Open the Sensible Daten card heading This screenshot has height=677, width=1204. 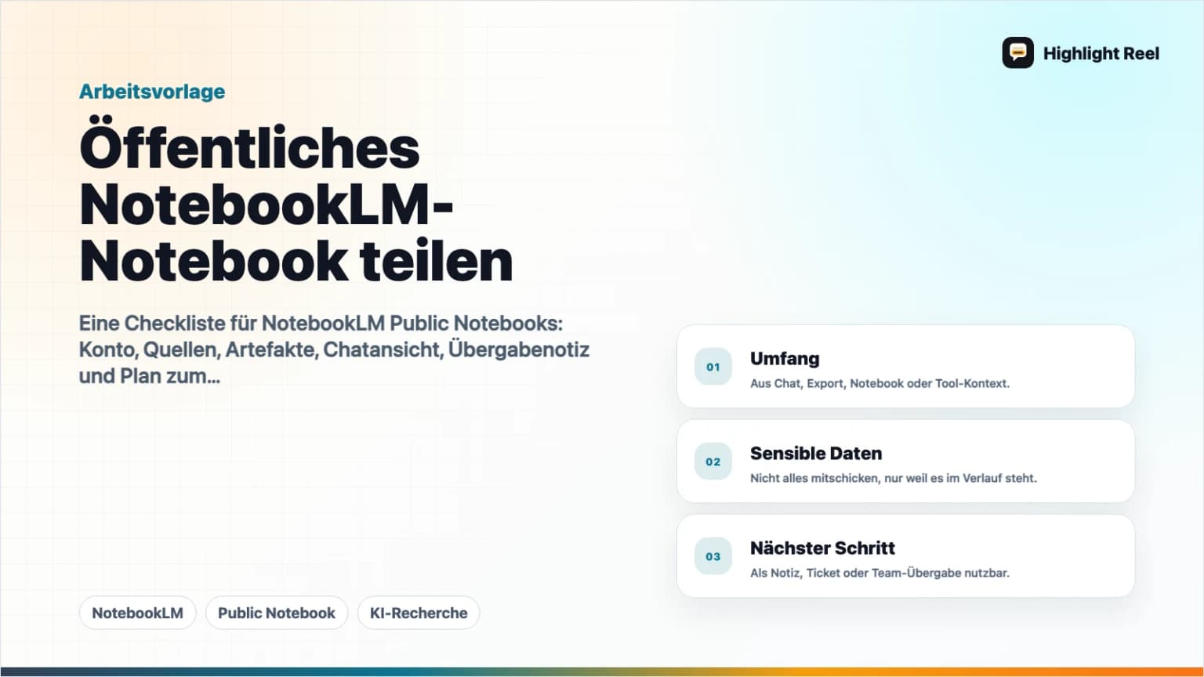click(x=816, y=454)
